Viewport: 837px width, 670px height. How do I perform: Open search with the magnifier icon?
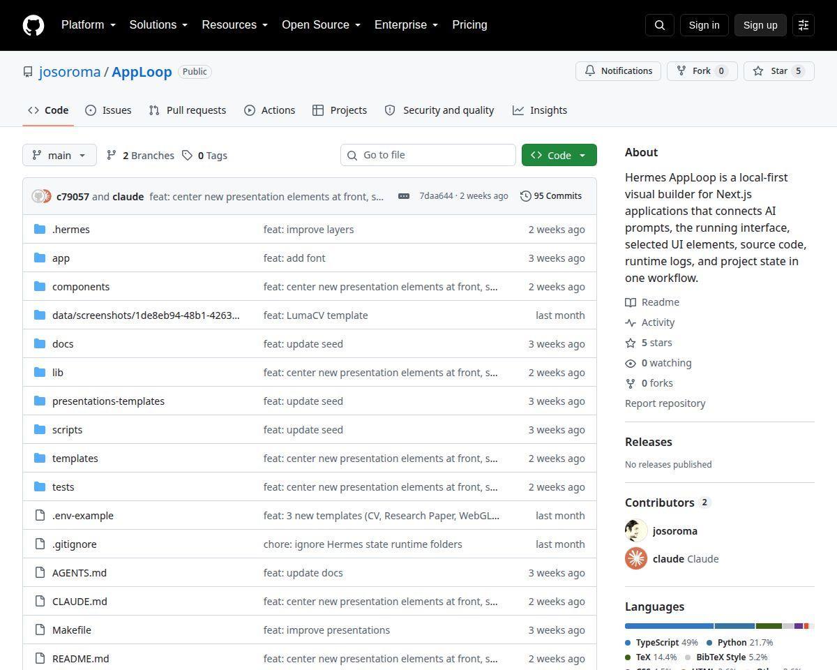tap(660, 25)
